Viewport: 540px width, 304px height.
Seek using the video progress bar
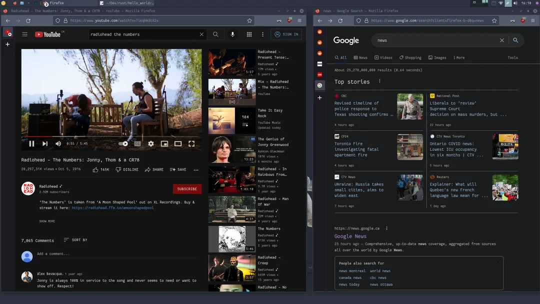pos(110,135)
